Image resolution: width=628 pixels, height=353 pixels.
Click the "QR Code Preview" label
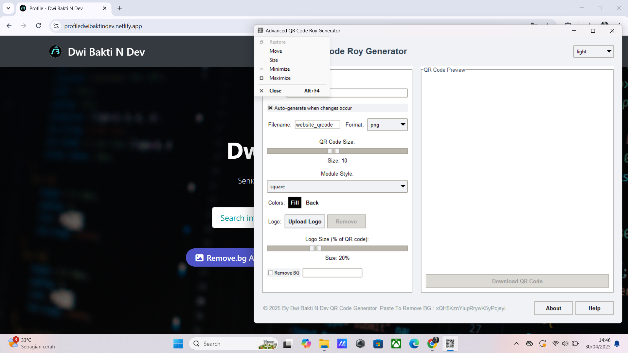pyautogui.click(x=444, y=70)
